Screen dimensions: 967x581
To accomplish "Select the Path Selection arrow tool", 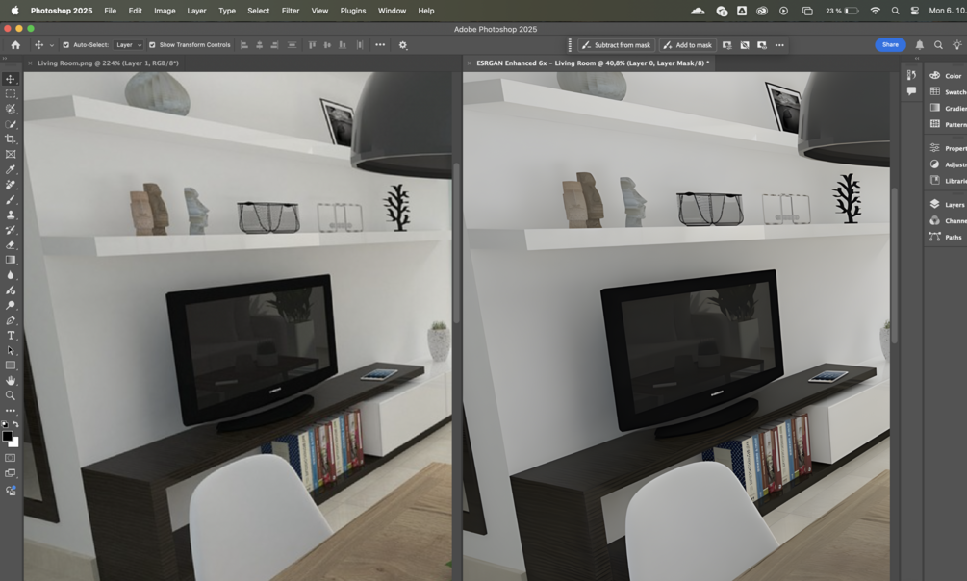I will (11, 350).
